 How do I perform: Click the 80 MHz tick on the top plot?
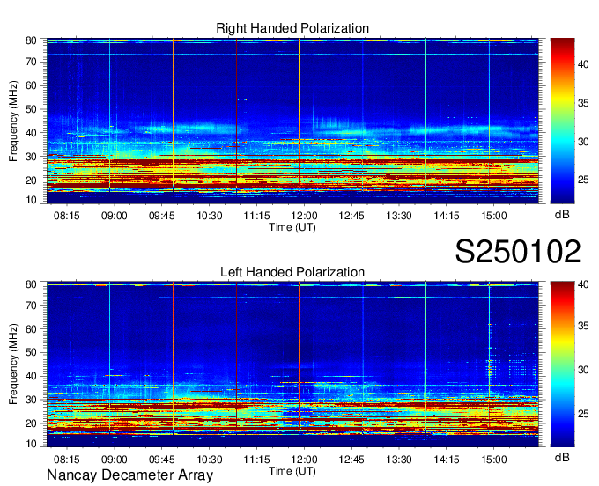31,40
